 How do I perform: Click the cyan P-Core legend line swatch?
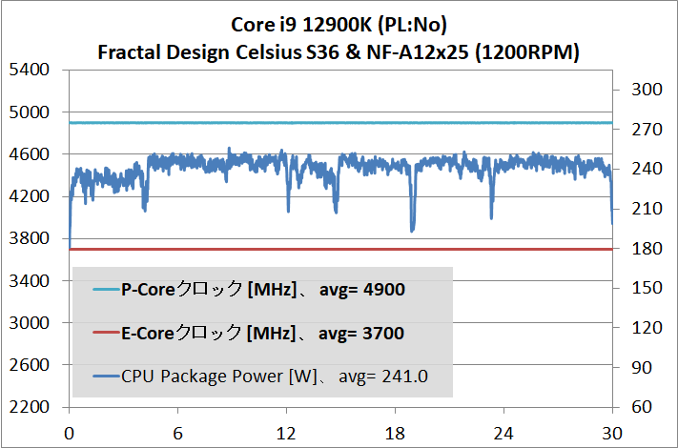pos(106,289)
